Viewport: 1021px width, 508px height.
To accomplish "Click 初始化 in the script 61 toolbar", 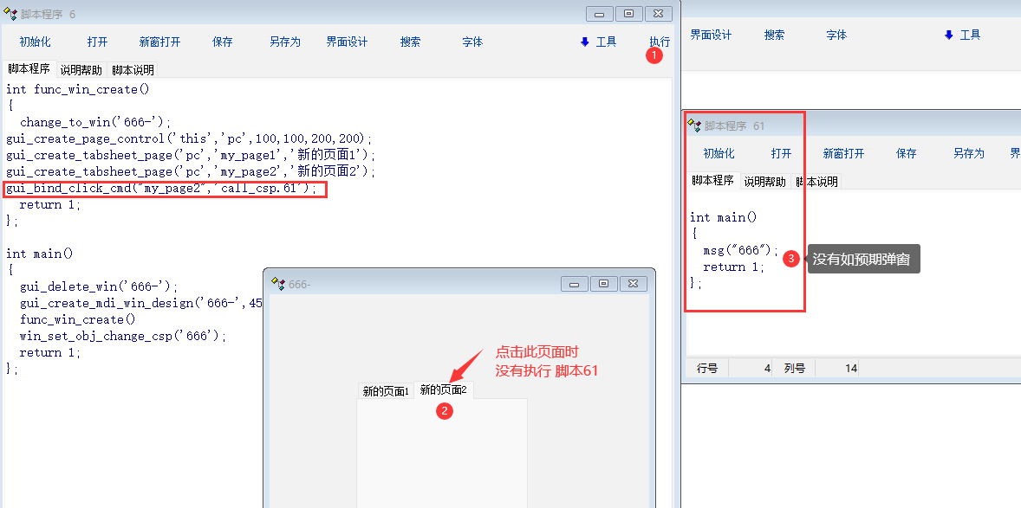I will click(x=719, y=153).
